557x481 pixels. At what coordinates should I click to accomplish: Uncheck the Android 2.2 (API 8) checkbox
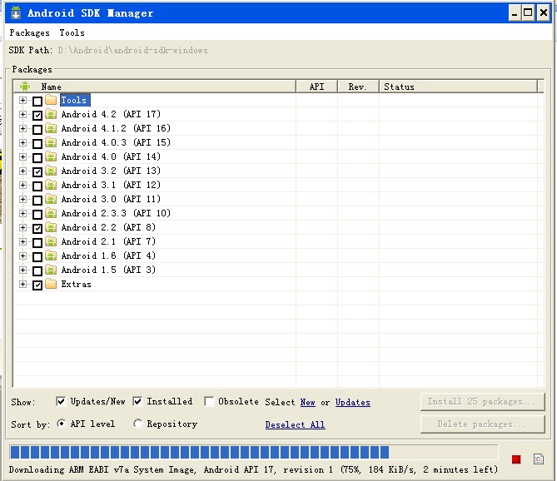click(x=37, y=228)
